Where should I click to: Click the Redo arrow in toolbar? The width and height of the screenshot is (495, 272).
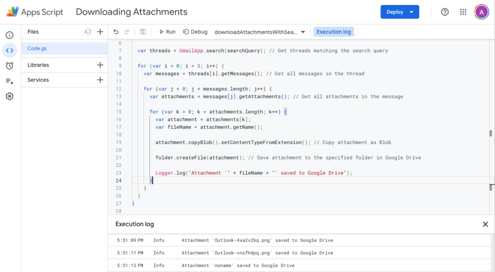127,31
